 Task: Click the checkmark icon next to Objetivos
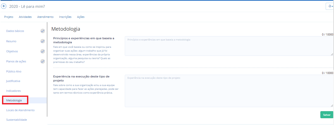pos(43,51)
